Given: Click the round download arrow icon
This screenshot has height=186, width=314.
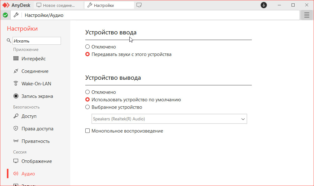Looking at the screenshot, I should click(264, 5).
